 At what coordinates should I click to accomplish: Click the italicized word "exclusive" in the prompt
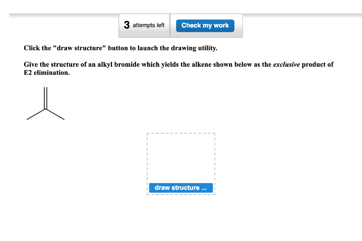(285, 65)
